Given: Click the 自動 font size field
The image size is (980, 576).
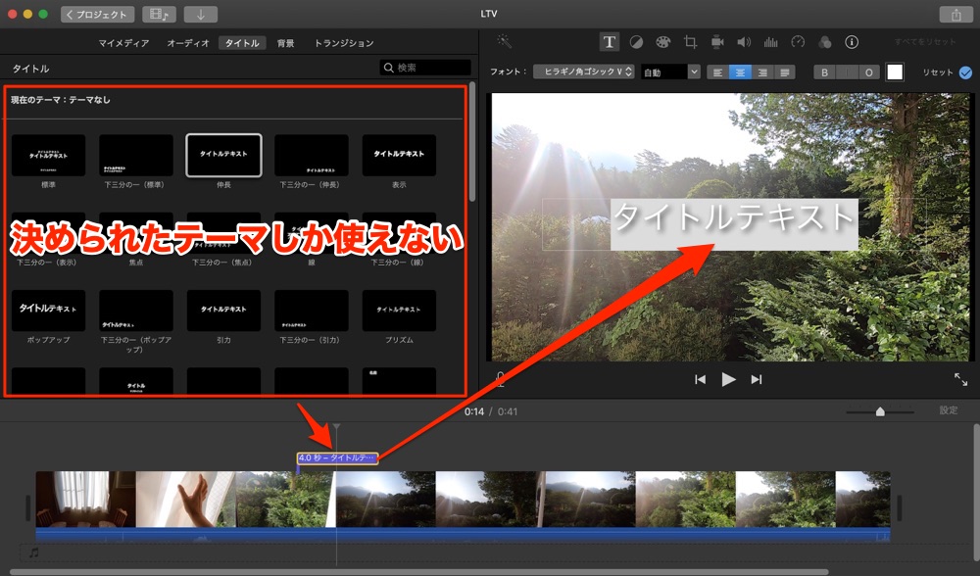Looking at the screenshot, I should (x=664, y=72).
